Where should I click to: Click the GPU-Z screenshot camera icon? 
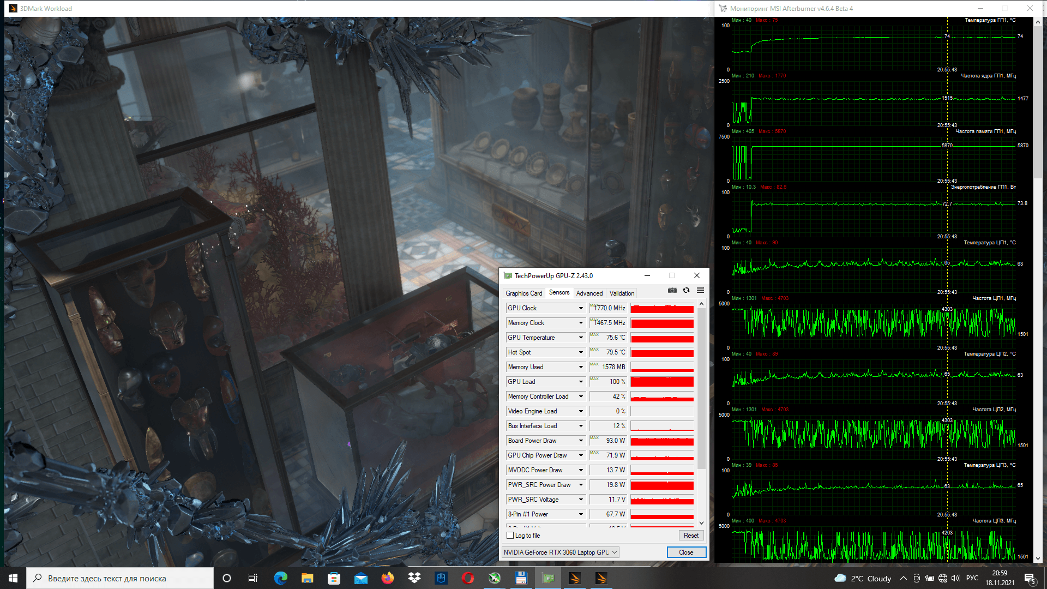tap(672, 291)
